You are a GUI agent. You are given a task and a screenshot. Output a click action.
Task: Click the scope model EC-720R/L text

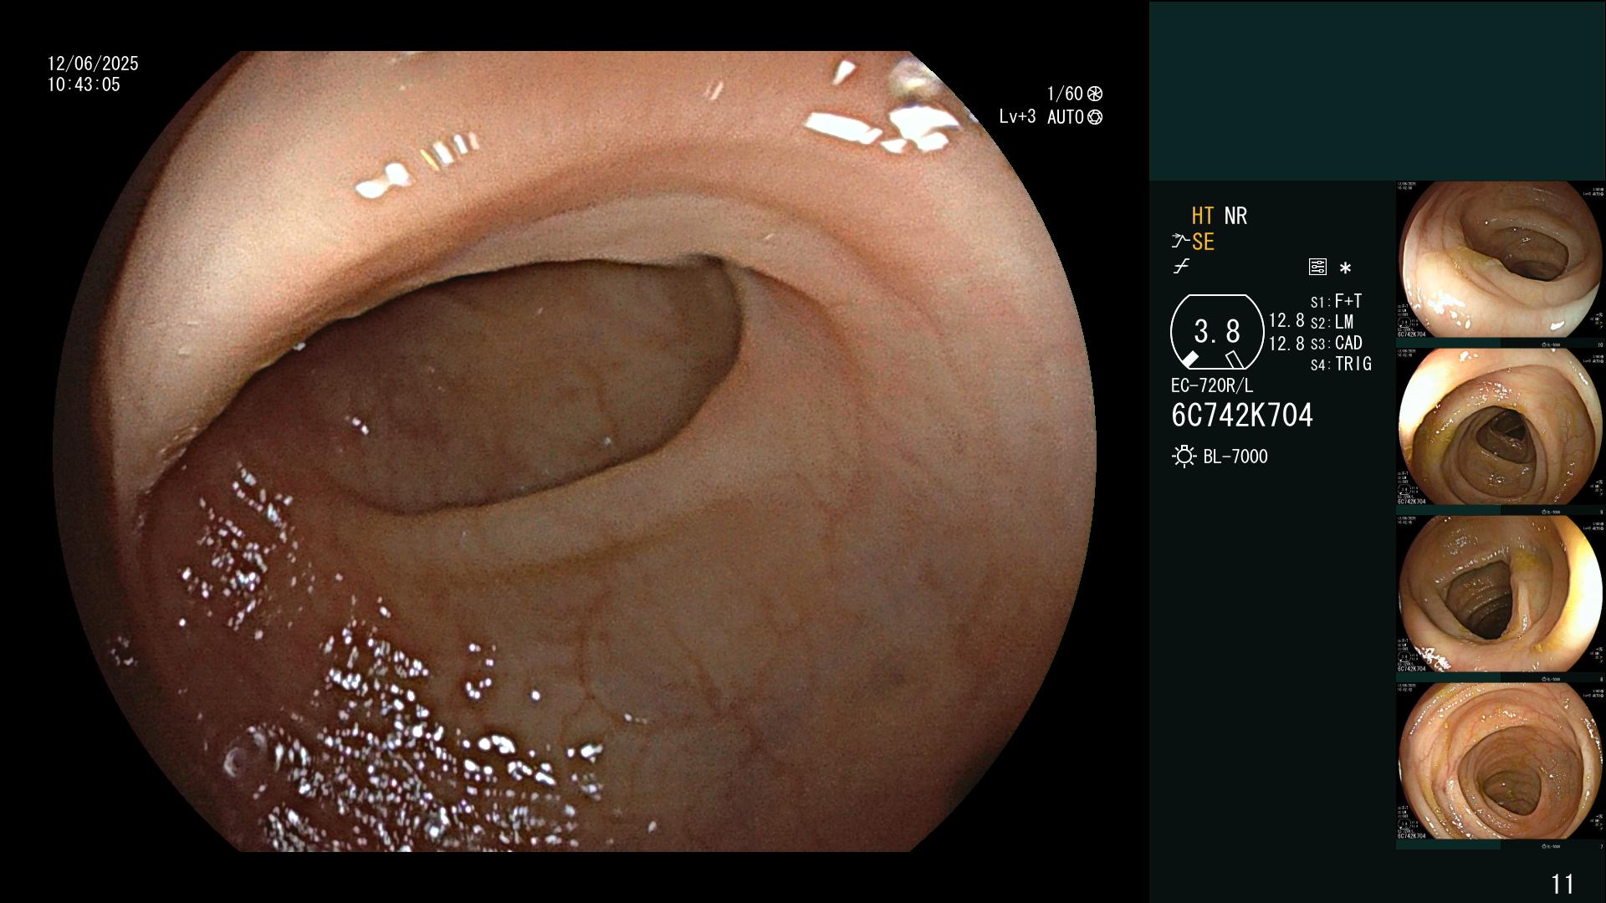pos(1212,385)
